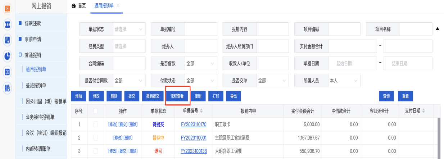Click the 删除 toolbar button

[114, 96]
